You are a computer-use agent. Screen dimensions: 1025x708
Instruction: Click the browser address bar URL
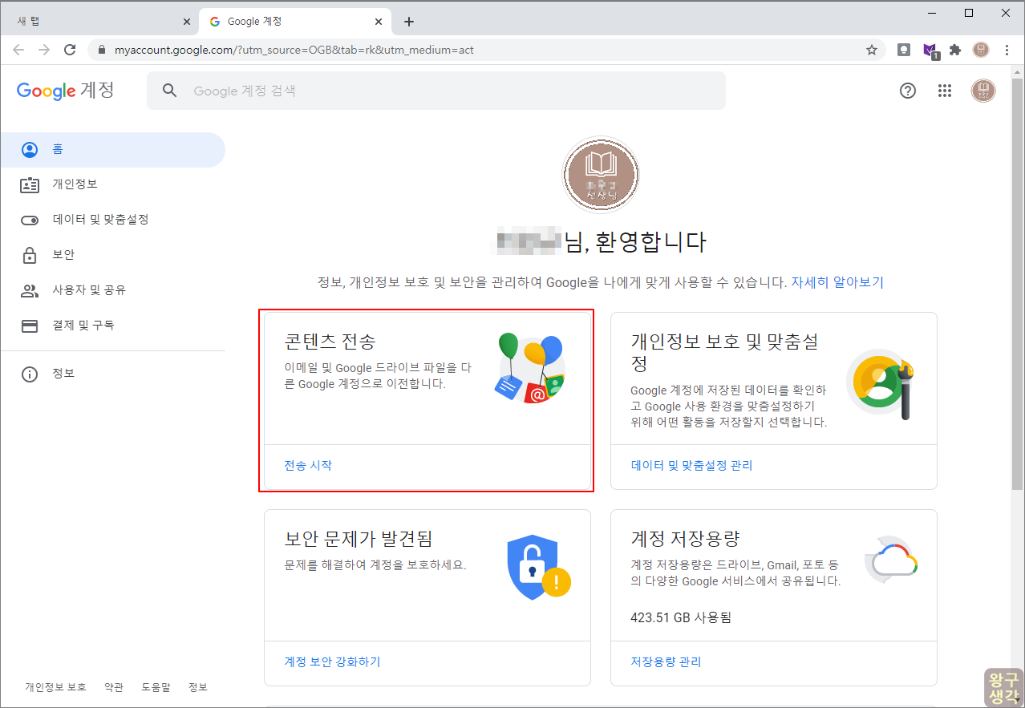[294, 50]
